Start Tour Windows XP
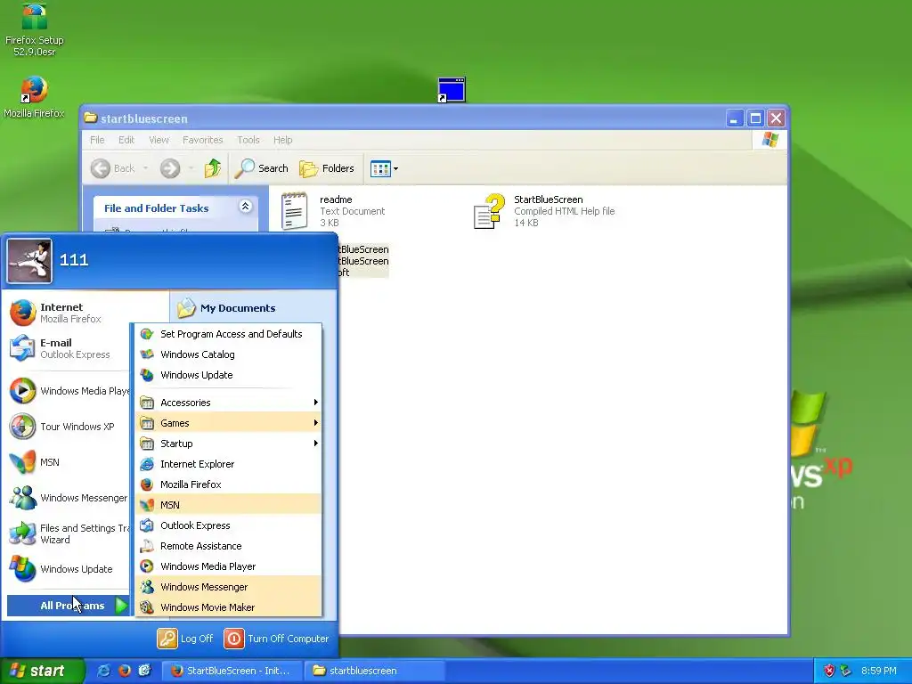 click(x=69, y=427)
